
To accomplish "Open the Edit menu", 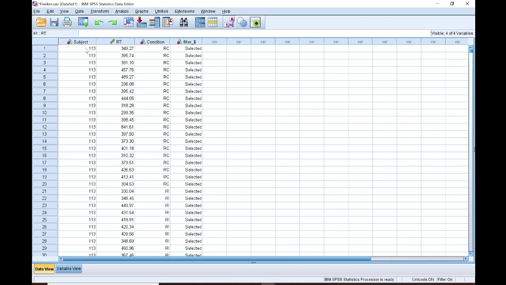I will (50, 11).
